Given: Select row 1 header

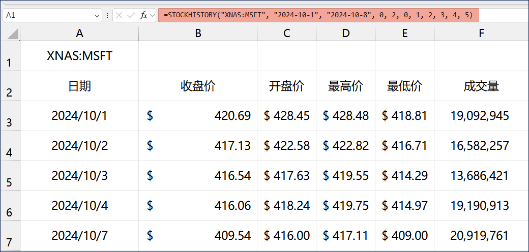Looking at the screenshot, I should (10, 56).
